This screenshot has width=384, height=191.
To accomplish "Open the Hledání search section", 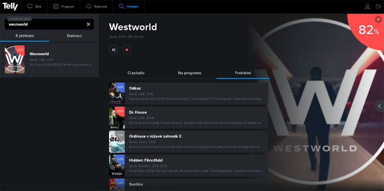I will click(129, 7).
